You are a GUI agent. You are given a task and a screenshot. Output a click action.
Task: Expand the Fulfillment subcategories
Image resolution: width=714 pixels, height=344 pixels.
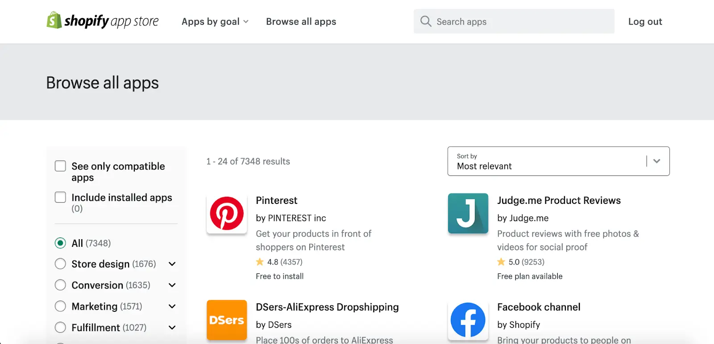click(x=172, y=327)
